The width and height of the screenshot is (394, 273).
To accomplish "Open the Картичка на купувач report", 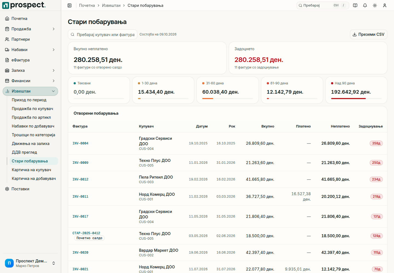I will click(31, 170).
